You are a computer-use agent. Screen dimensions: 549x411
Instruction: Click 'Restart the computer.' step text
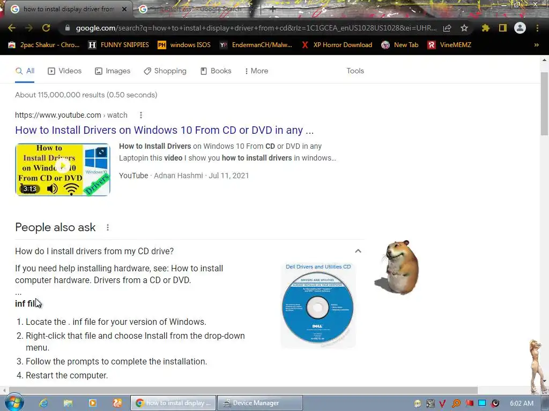66,375
